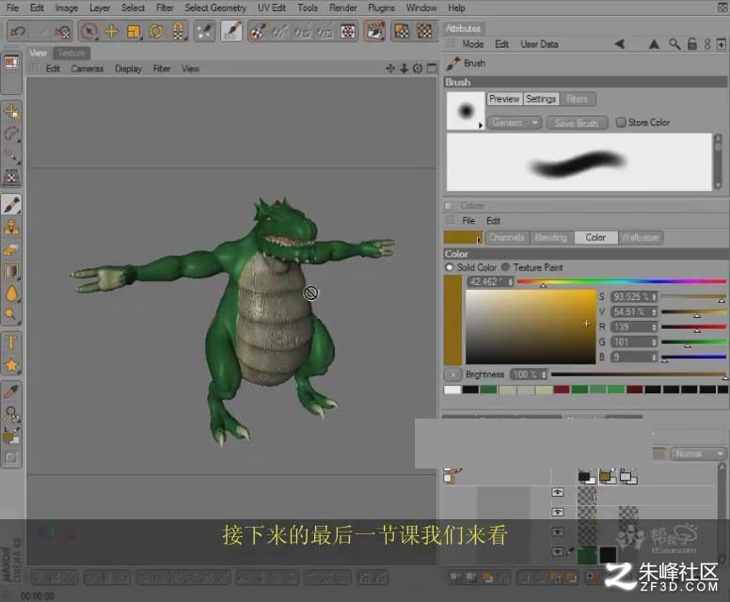Click the G value field showing 101
Screen dimensions: 730x602
[633, 342]
